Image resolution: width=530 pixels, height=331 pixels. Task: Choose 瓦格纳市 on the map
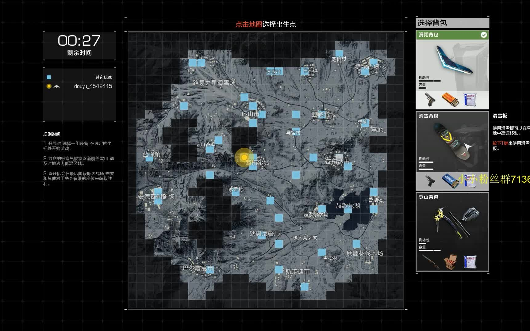point(337,162)
